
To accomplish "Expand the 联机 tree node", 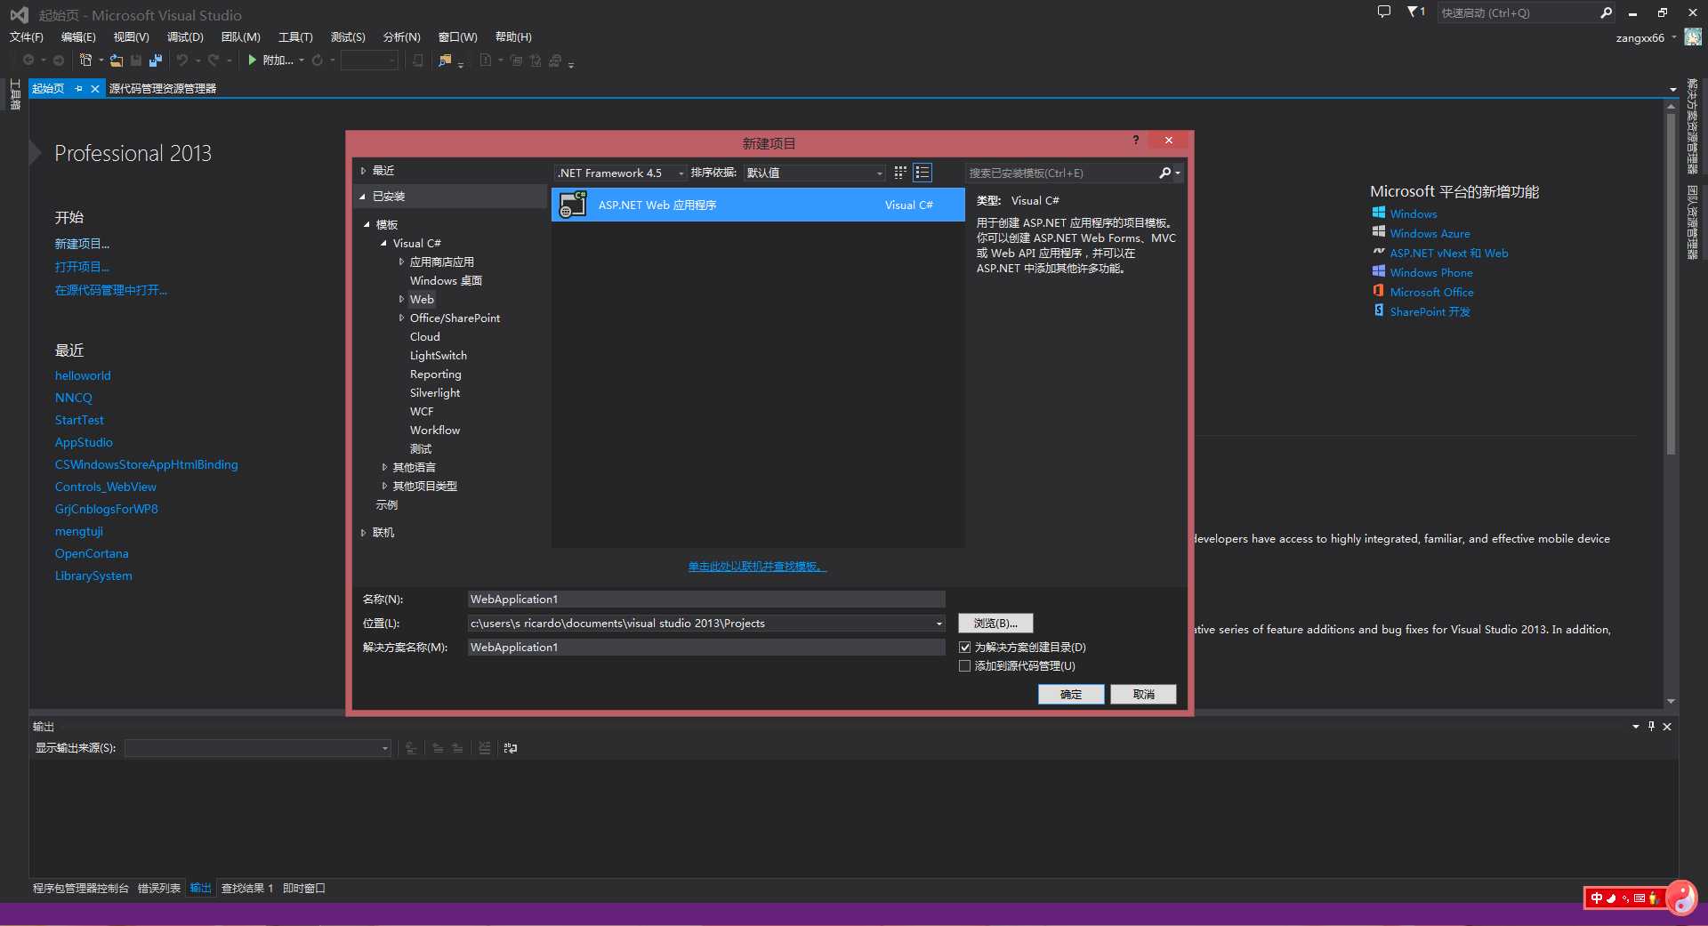I will [x=363, y=533].
